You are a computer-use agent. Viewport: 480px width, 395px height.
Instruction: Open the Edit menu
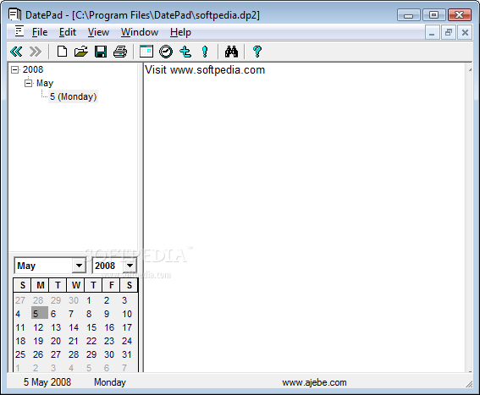(68, 32)
